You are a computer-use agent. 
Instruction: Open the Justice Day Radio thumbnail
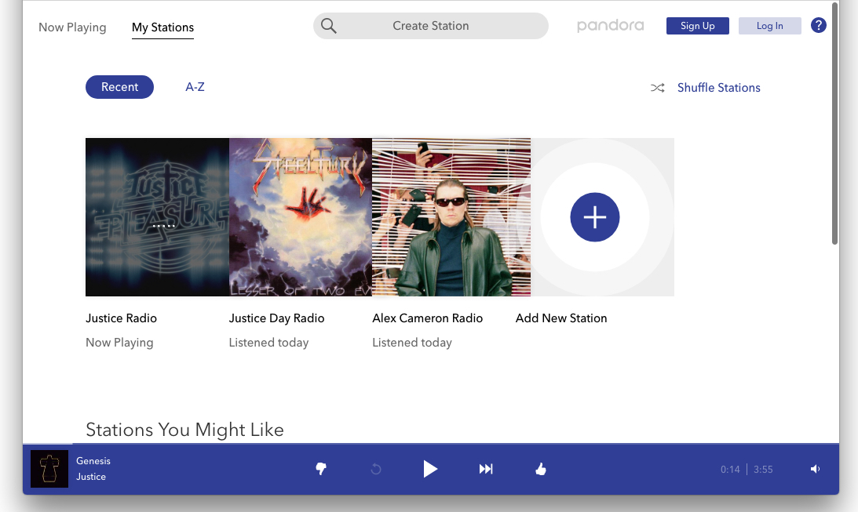coord(301,217)
